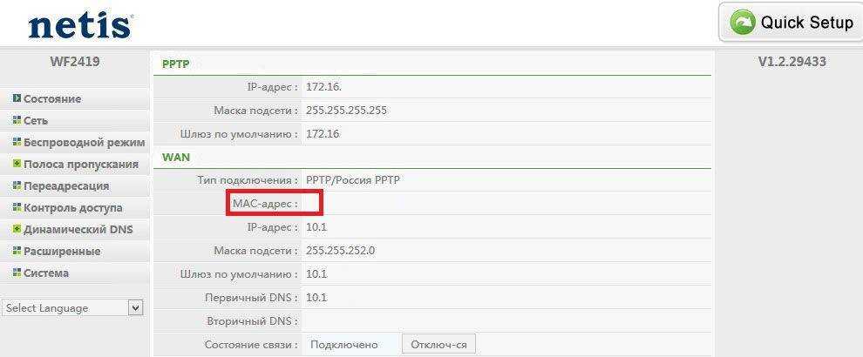Click PPTP IP address value 172.16.

click(324, 87)
